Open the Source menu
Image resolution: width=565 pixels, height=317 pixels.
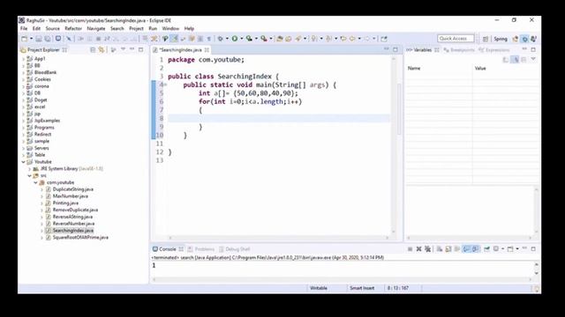53,28
